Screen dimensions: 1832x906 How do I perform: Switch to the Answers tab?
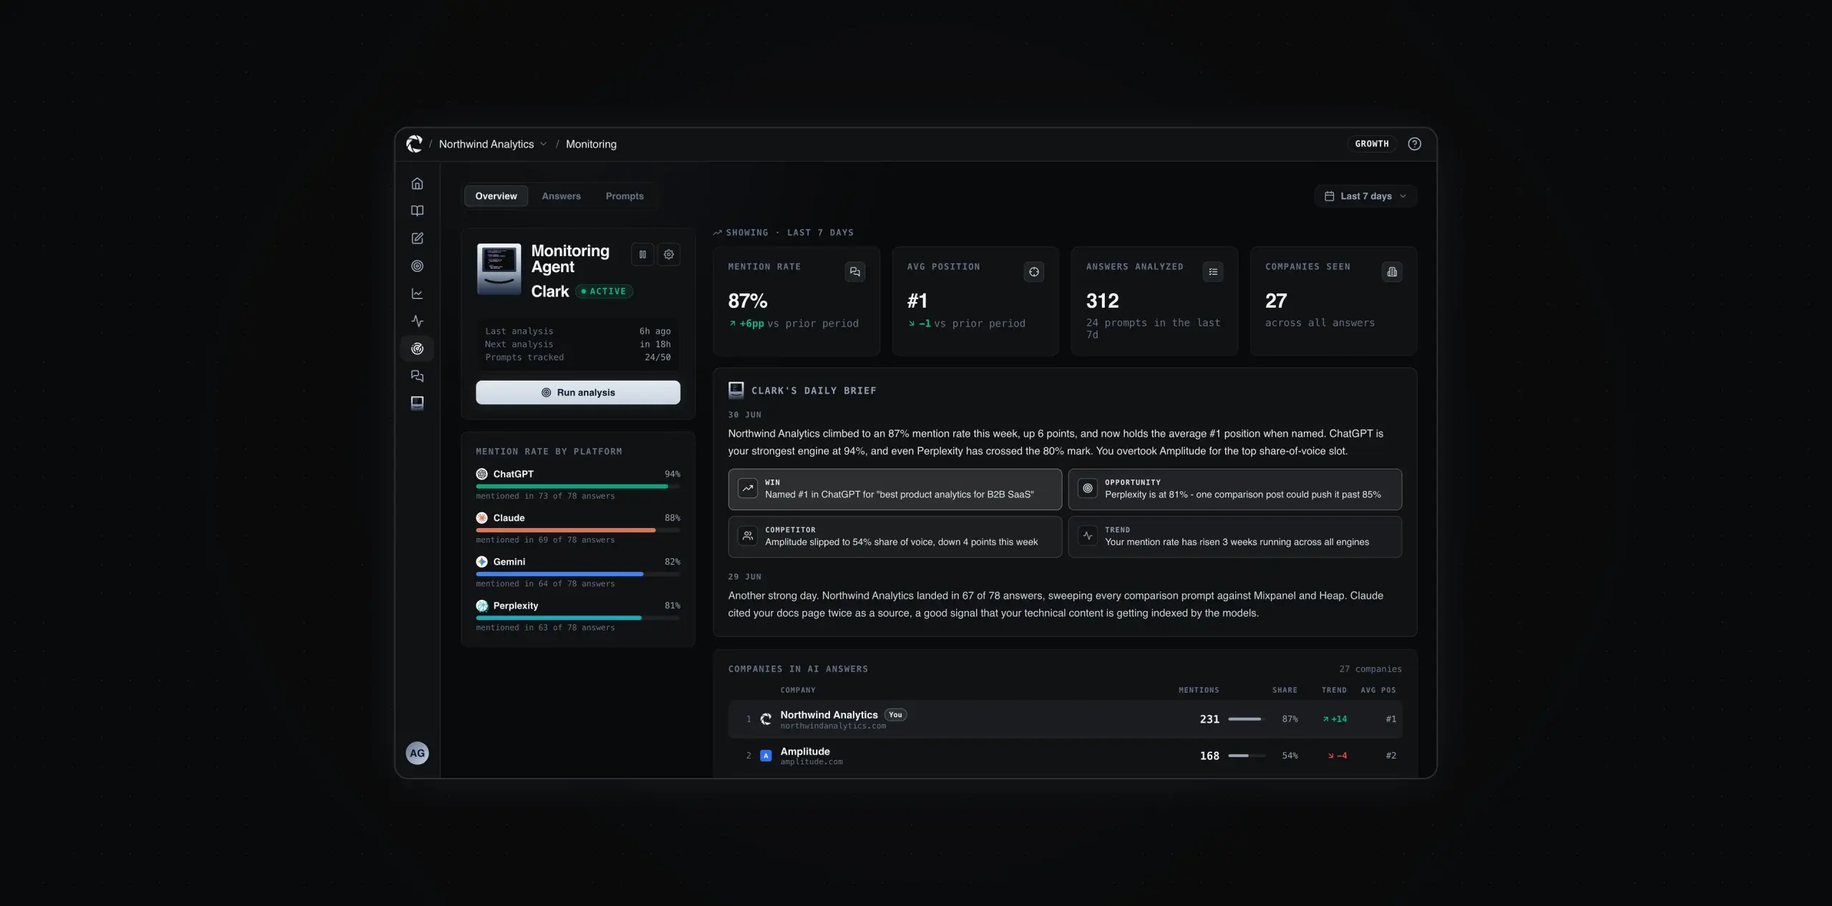(x=561, y=196)
